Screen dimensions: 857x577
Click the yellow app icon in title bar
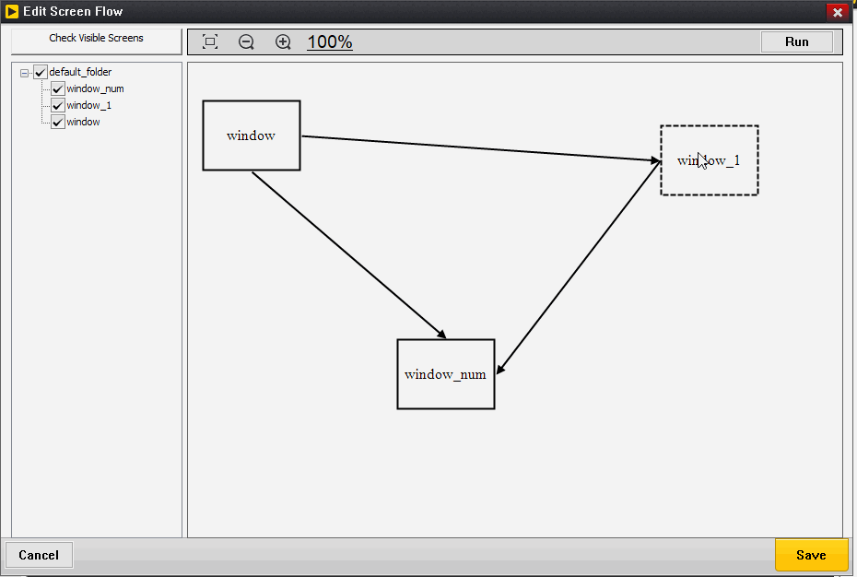click(x=11, y=11)
